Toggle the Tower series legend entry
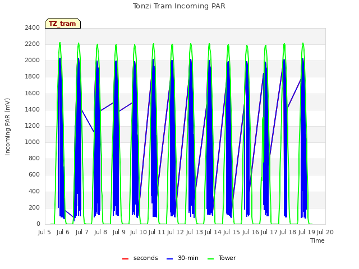The width and height of the screenshot is (359, 269). tap(222, 258)
